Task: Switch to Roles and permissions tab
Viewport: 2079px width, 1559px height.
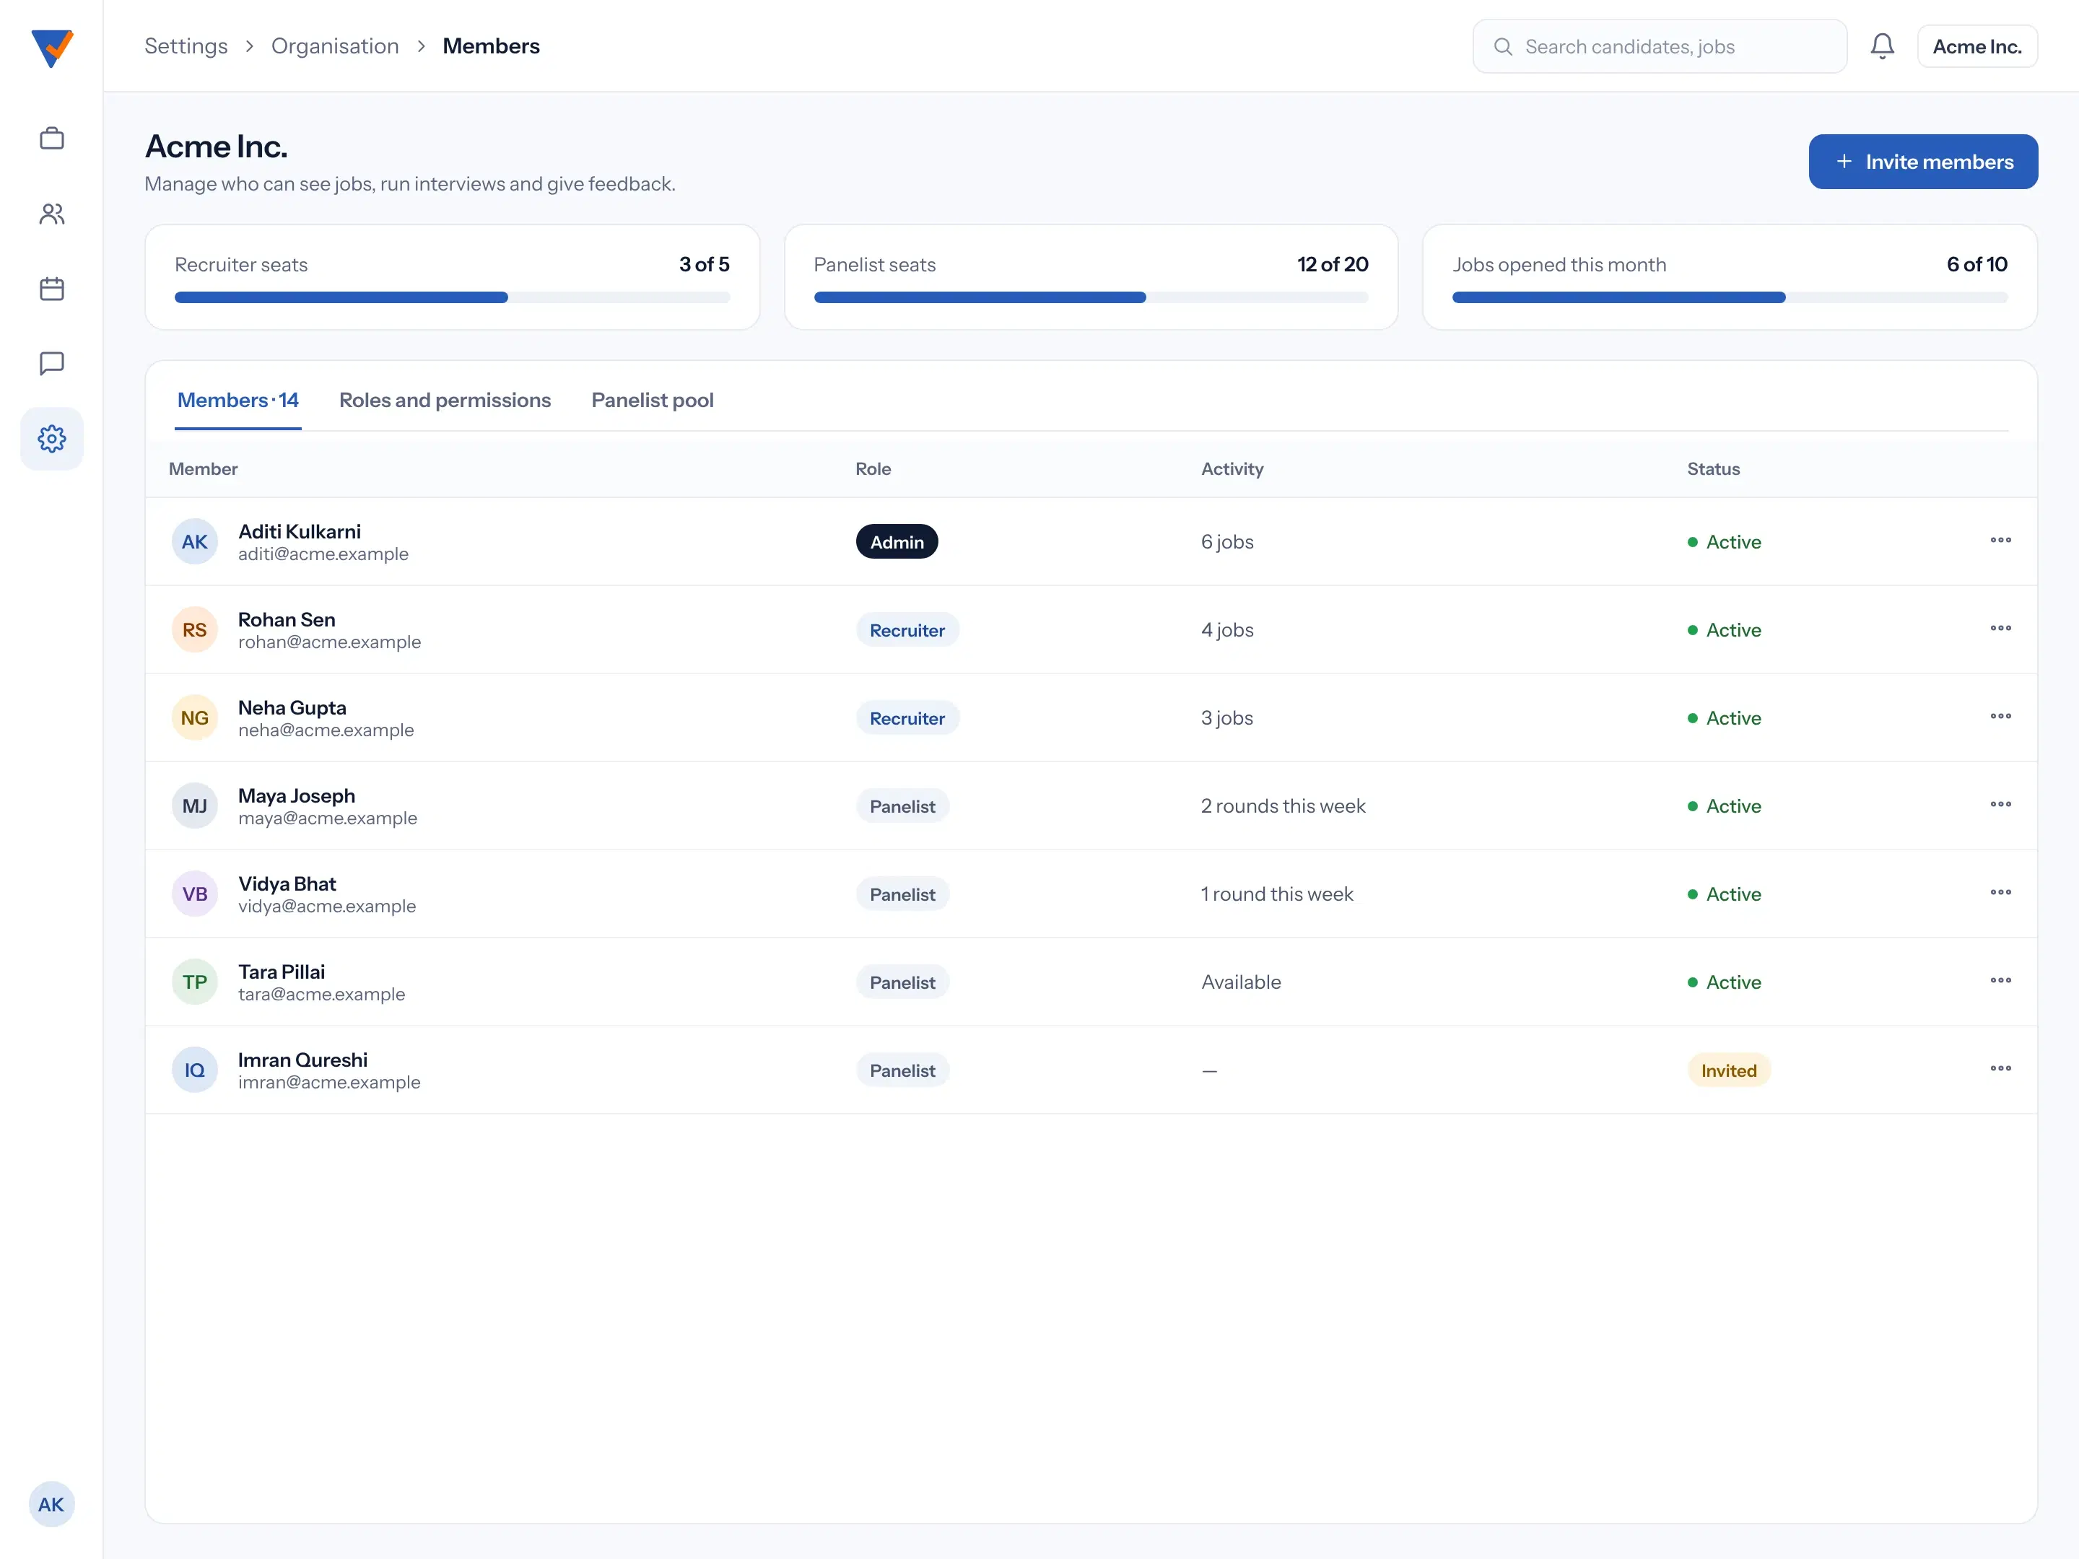Action: [x=445, y=401]
